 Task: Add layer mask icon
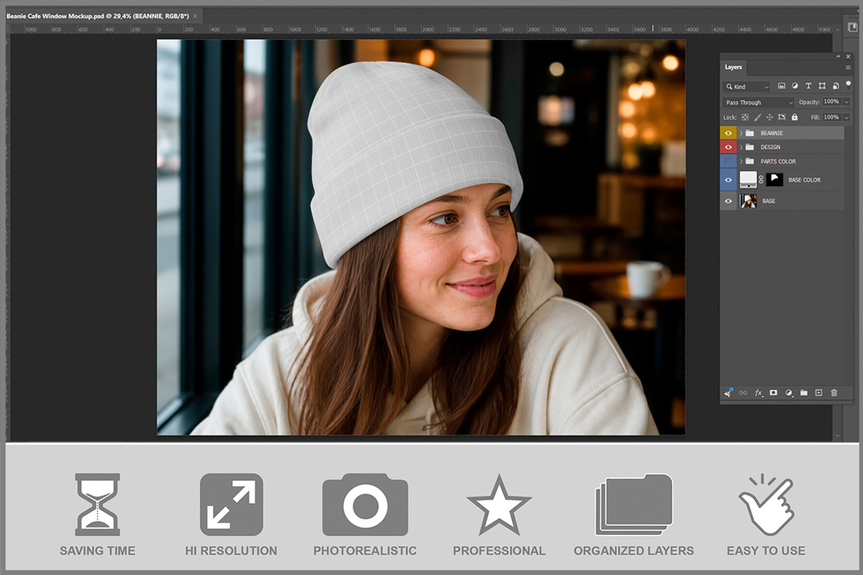click(774, 393)
